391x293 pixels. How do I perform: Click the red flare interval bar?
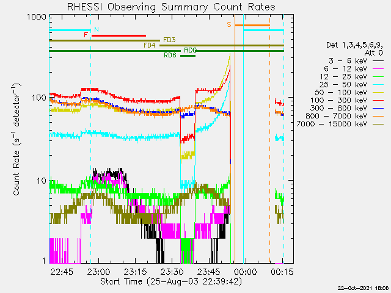click(x=119, y=35)
